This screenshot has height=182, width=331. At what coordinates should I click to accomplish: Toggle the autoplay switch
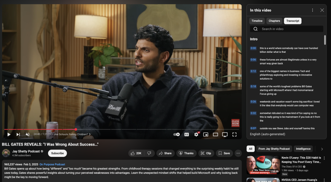(x=177, y=134)
